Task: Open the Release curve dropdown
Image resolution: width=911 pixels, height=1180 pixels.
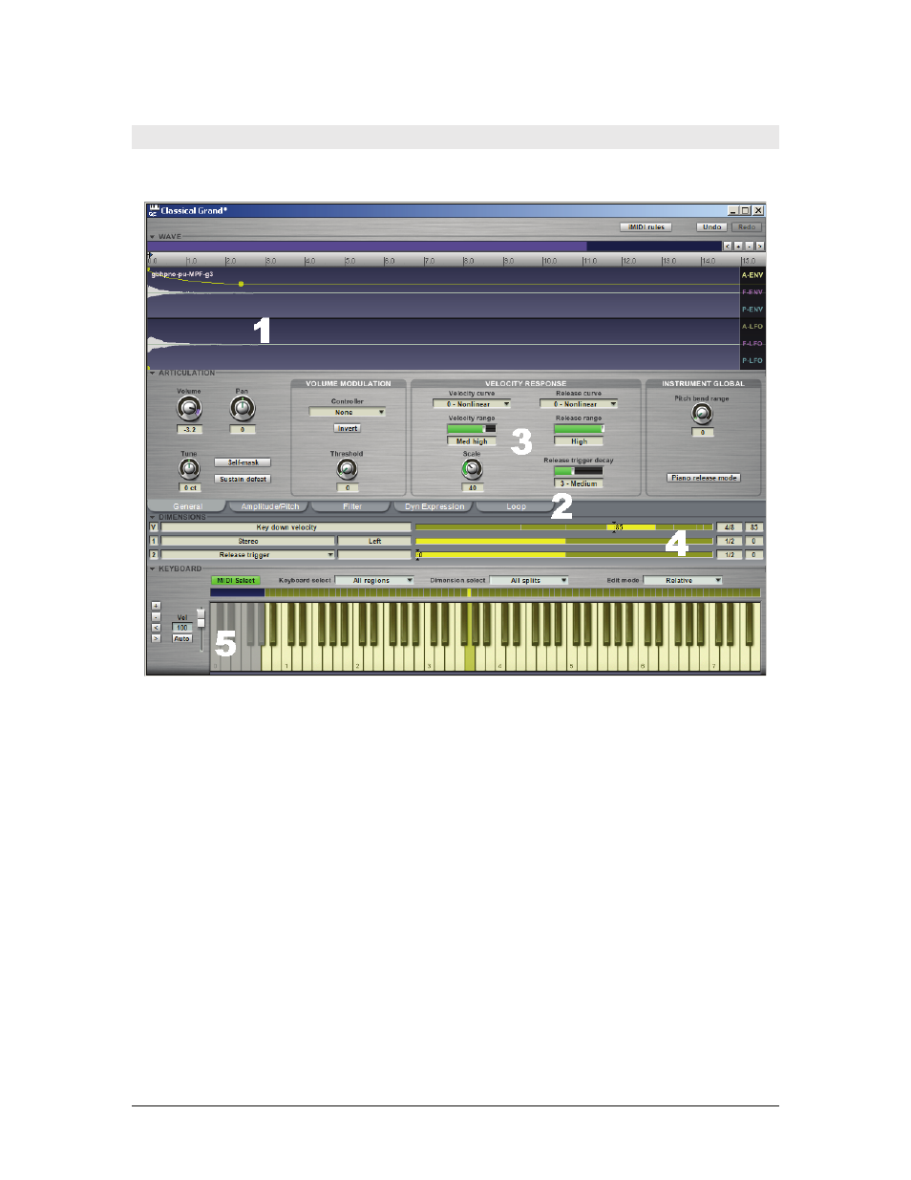Action: (x=579, y=404)
